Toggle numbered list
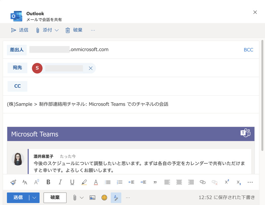This screenshot has height=205, width=265. click(x=119, y=182)
